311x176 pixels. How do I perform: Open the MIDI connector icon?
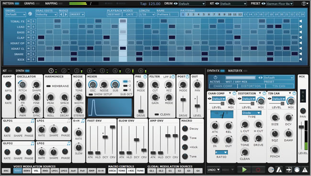(x=297, y=170)
